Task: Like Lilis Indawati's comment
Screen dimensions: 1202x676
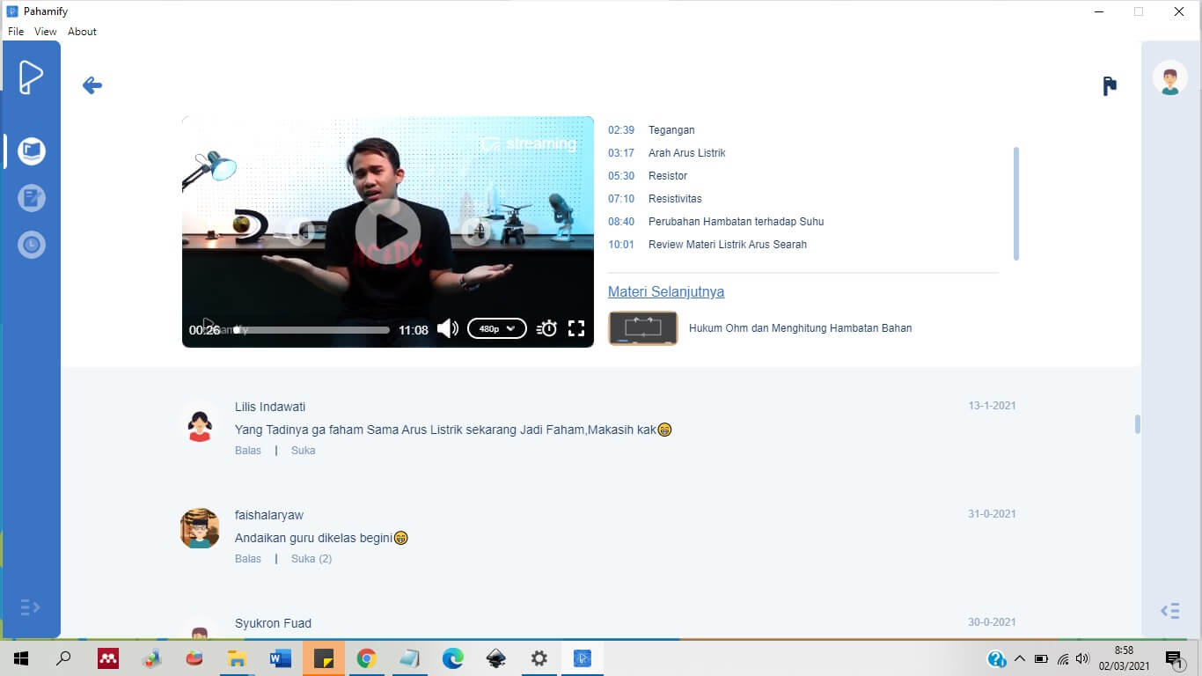Action: pyautogui.click(x=303, y=451)
